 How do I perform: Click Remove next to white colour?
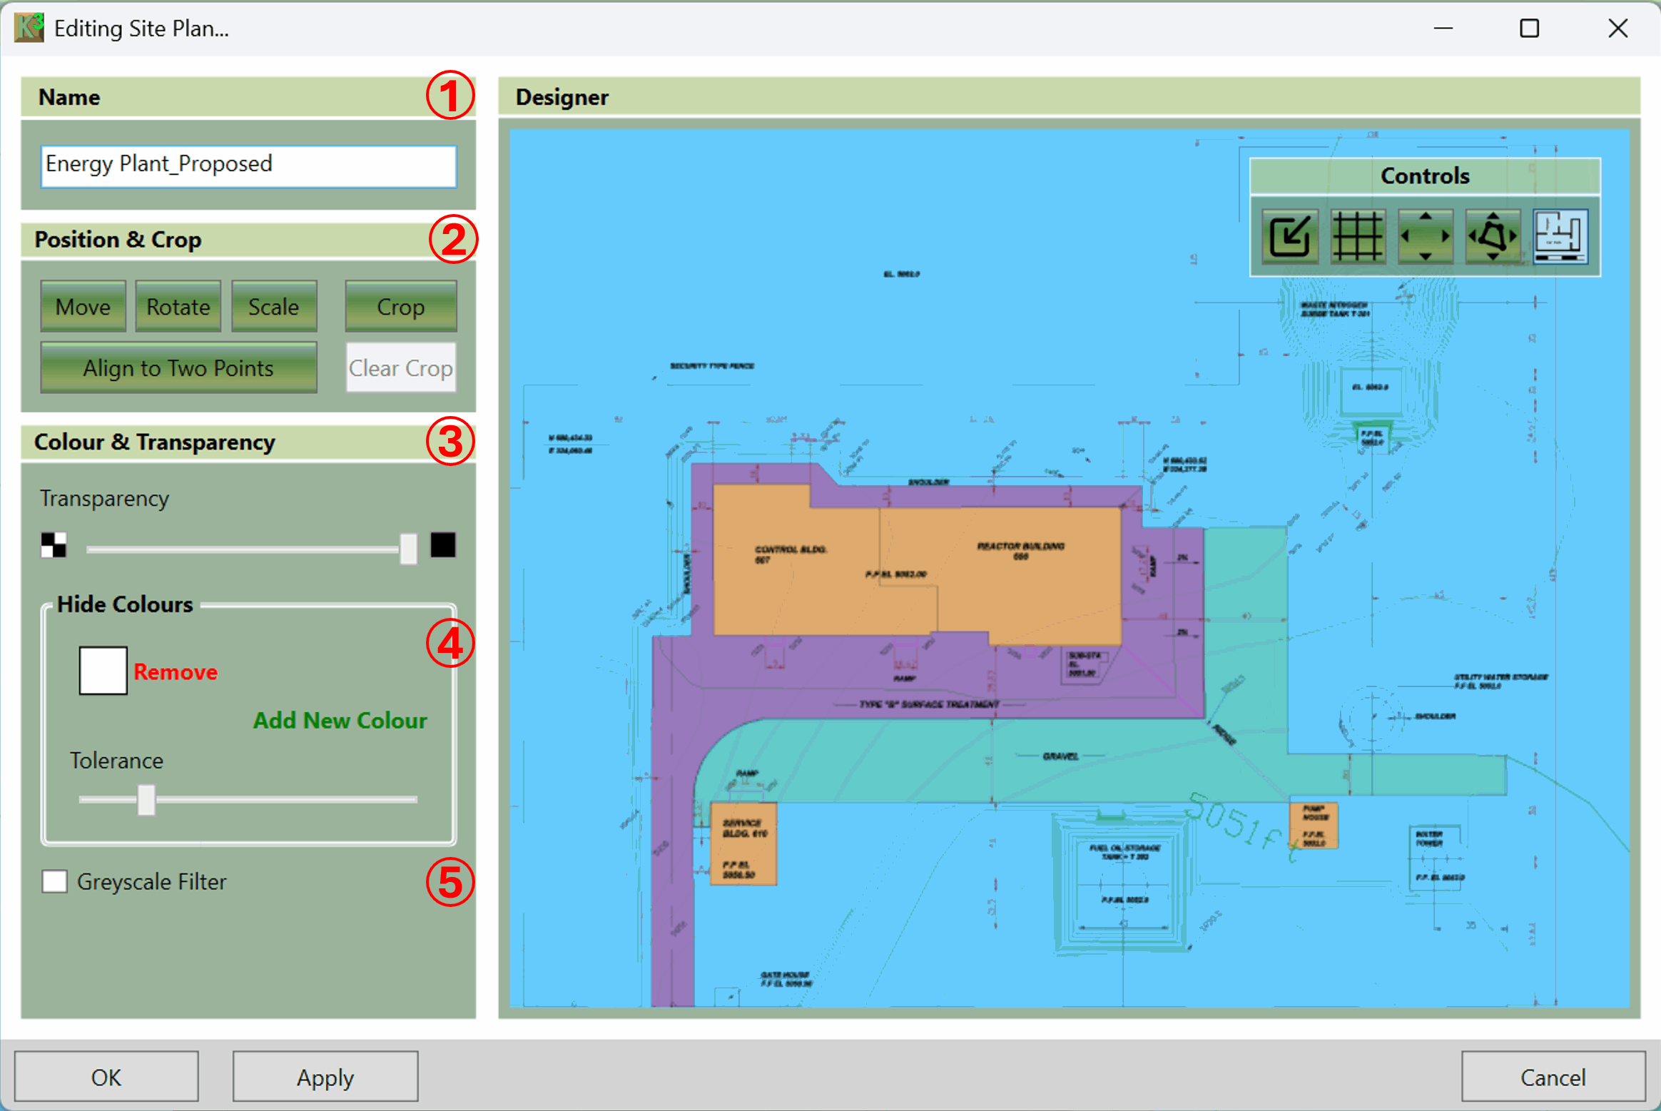coord(176,672)
